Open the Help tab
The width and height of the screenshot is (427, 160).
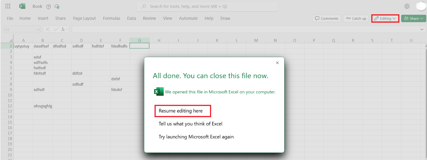(x=209, y=18)
